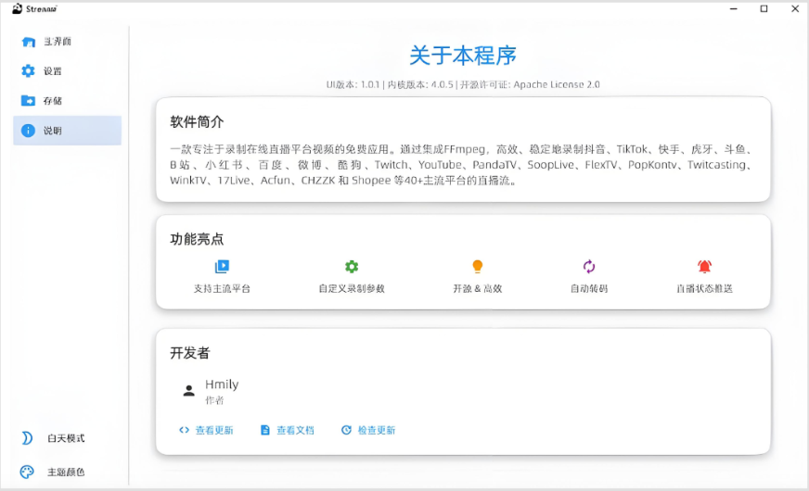Click the 支持主流平台 label
Screen dimensions: 809x491
[x=222, y=288]
